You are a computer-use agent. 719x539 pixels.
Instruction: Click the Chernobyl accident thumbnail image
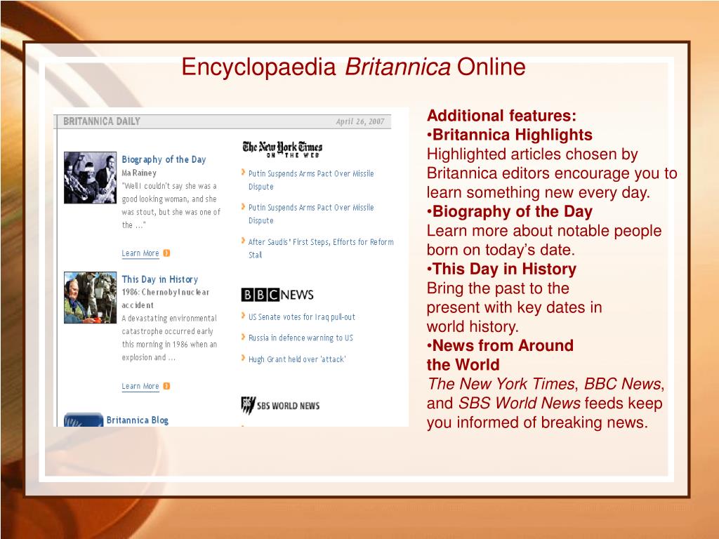click(x=91, y=298)
